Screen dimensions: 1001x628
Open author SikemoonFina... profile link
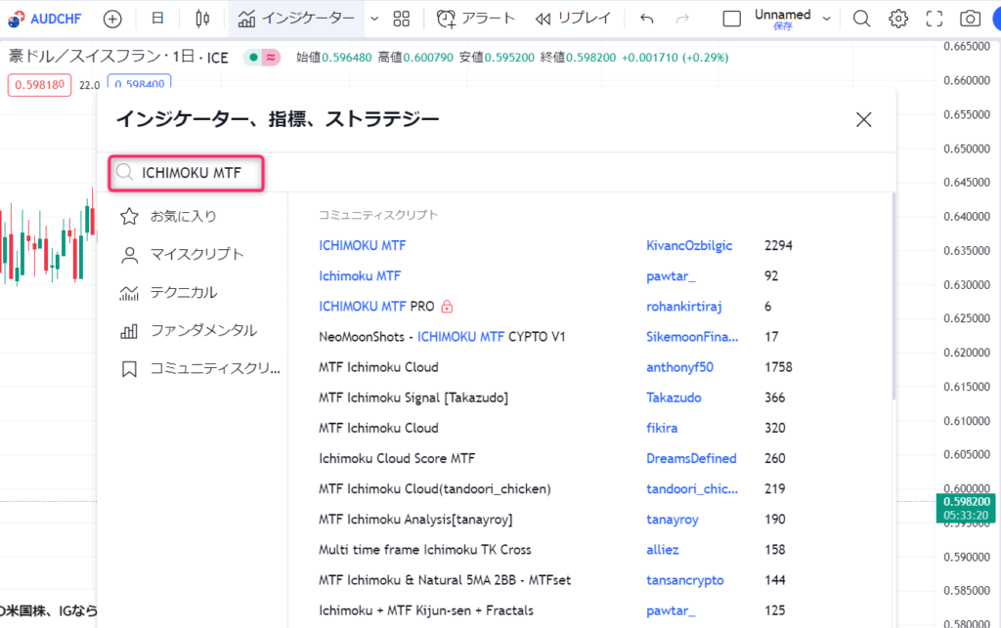(692, 337)
